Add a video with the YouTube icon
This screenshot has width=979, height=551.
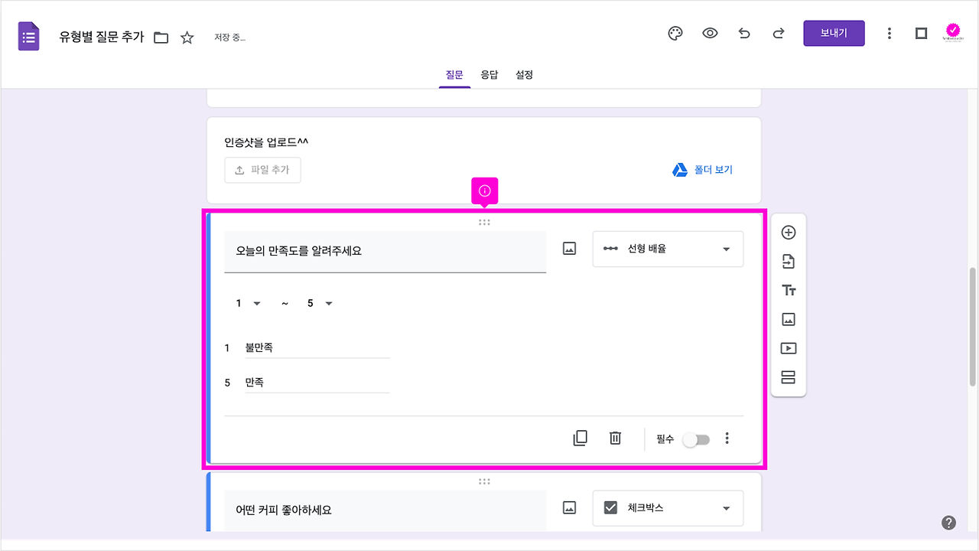[788, 348]
